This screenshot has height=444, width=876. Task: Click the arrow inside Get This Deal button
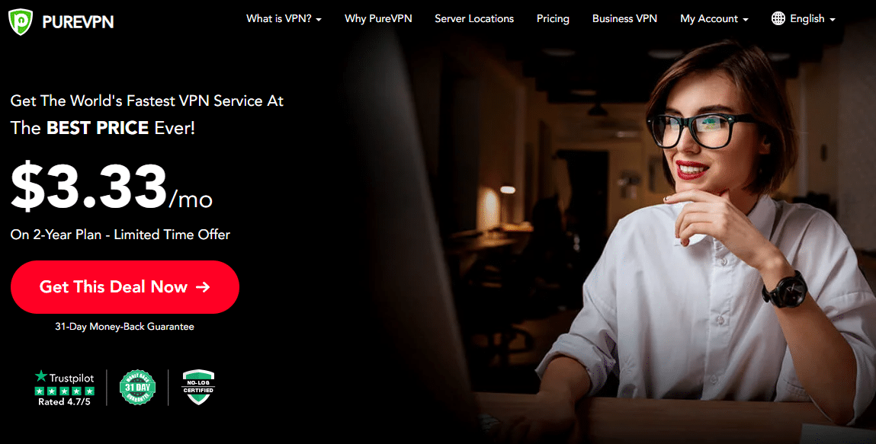tap(203, 286)
